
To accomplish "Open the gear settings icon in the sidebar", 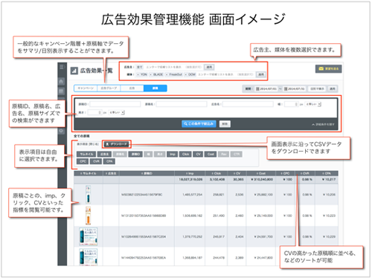I will 62,131.
